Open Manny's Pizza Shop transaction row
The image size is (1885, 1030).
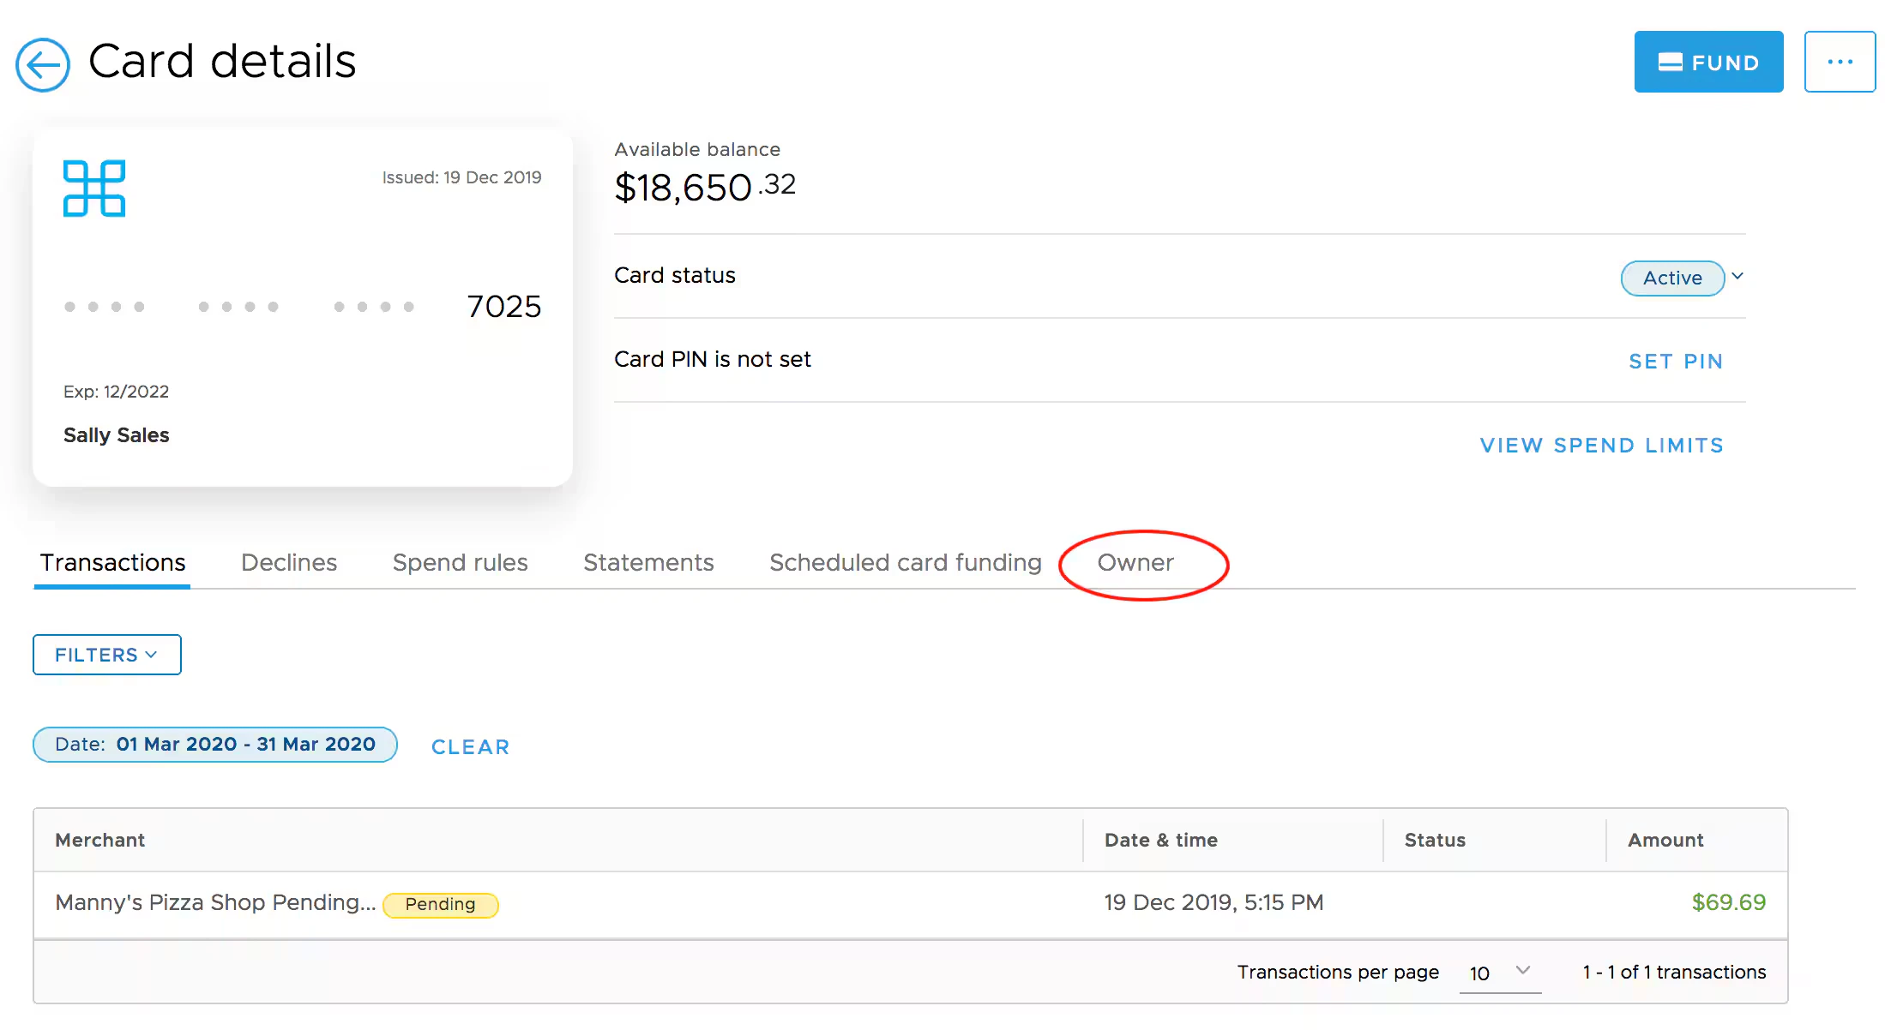click(214, 902)
